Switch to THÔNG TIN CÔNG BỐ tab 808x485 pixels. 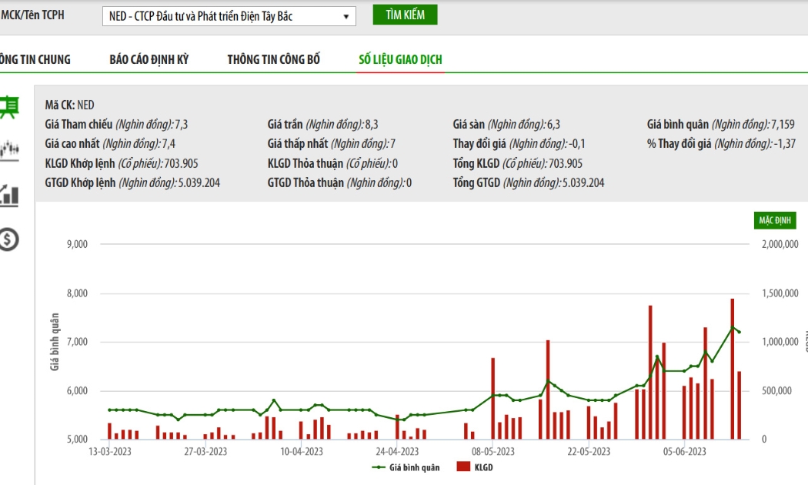pyautogui.click(x=274, y=59)
